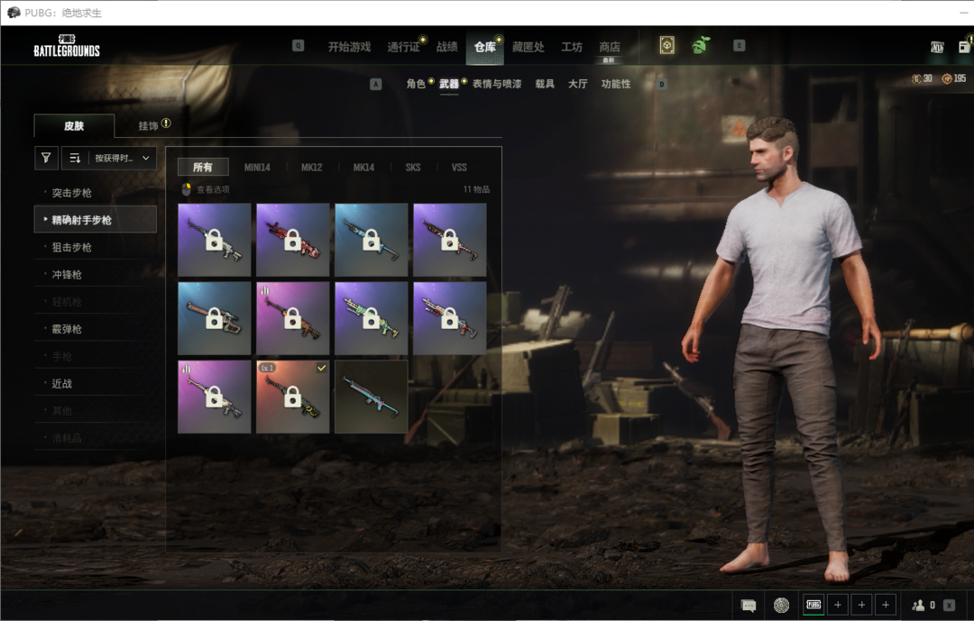
Task: Click the PUBG app icon in title bar
Action: coord(13,13)
